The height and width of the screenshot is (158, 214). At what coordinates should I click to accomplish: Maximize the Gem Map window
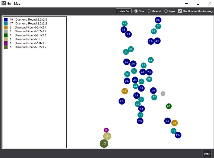click(x=198, y=4)
